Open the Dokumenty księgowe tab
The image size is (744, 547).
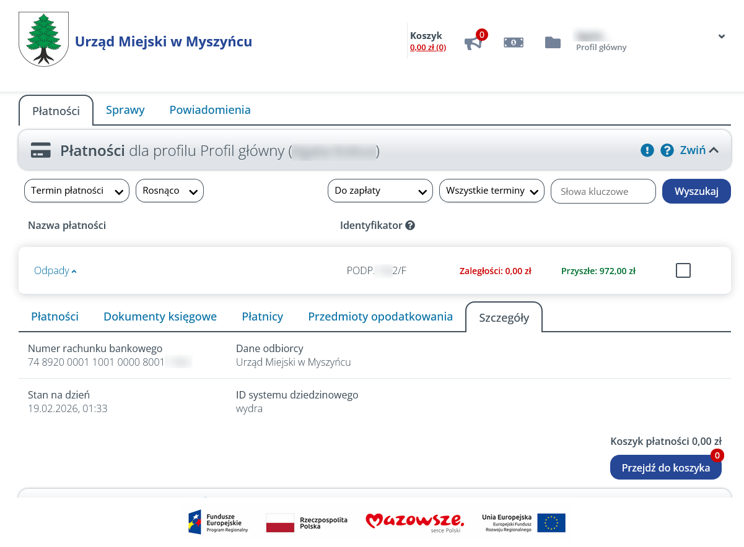(x=160, y=317)
